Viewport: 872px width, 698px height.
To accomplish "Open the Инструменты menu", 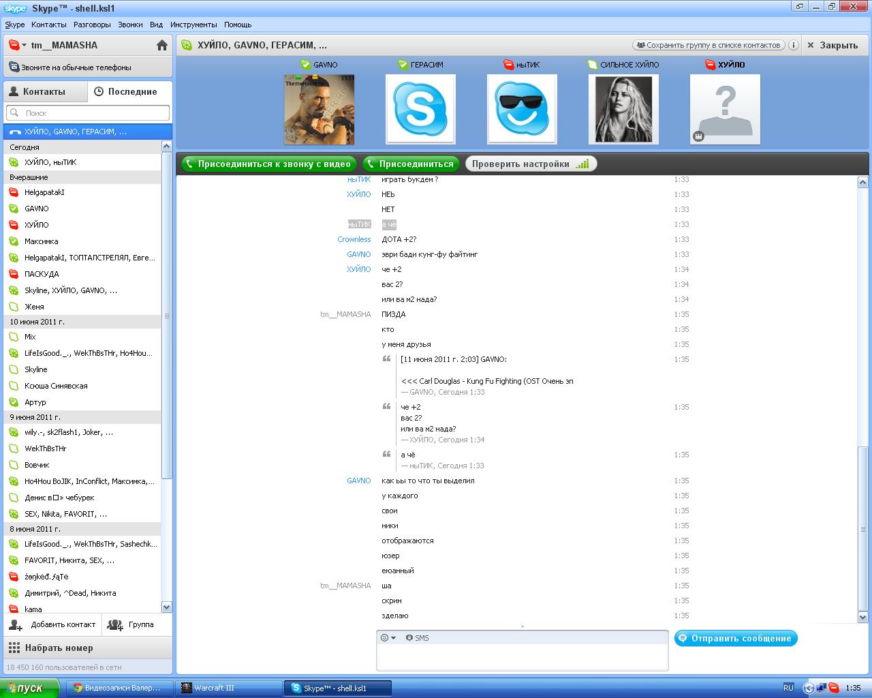I will [193, 25].
